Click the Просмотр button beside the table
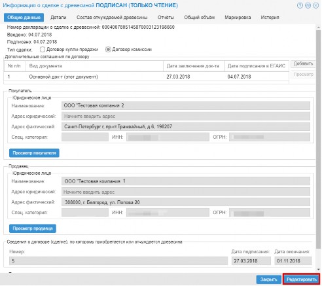Viewport: 322px width, 286px height. click(x=303, y=75)
